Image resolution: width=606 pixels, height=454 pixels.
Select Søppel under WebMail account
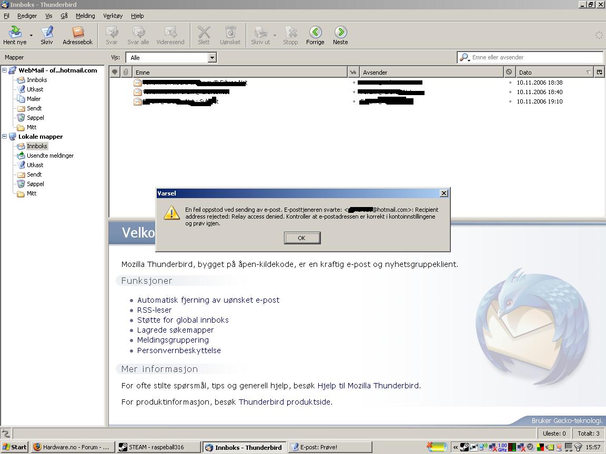tap(36, 118)
